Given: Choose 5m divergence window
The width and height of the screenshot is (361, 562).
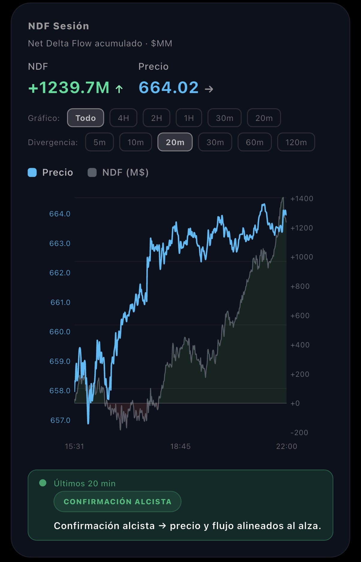Looking at the screenshot, I should pyautogui.click(x=99, y=142).
